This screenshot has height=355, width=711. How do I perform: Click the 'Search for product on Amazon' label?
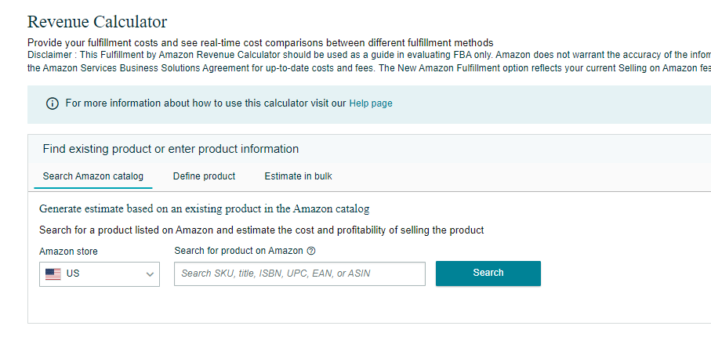click(238, 251)
